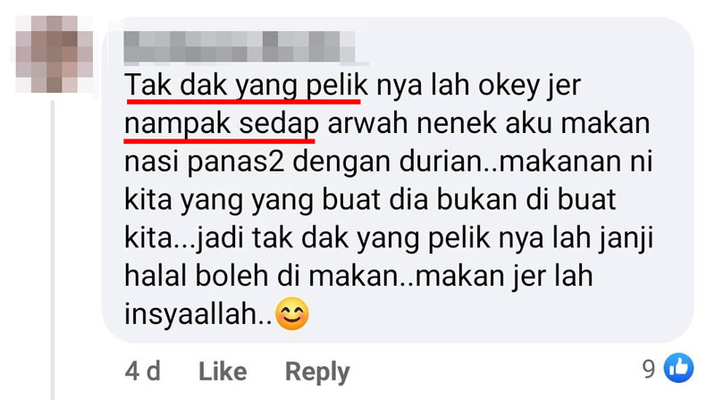The height and width of the screenshot is (400, 715).
Task: Click the underlined phrase 'Tak dak yang pelik'
Action: 246,85
